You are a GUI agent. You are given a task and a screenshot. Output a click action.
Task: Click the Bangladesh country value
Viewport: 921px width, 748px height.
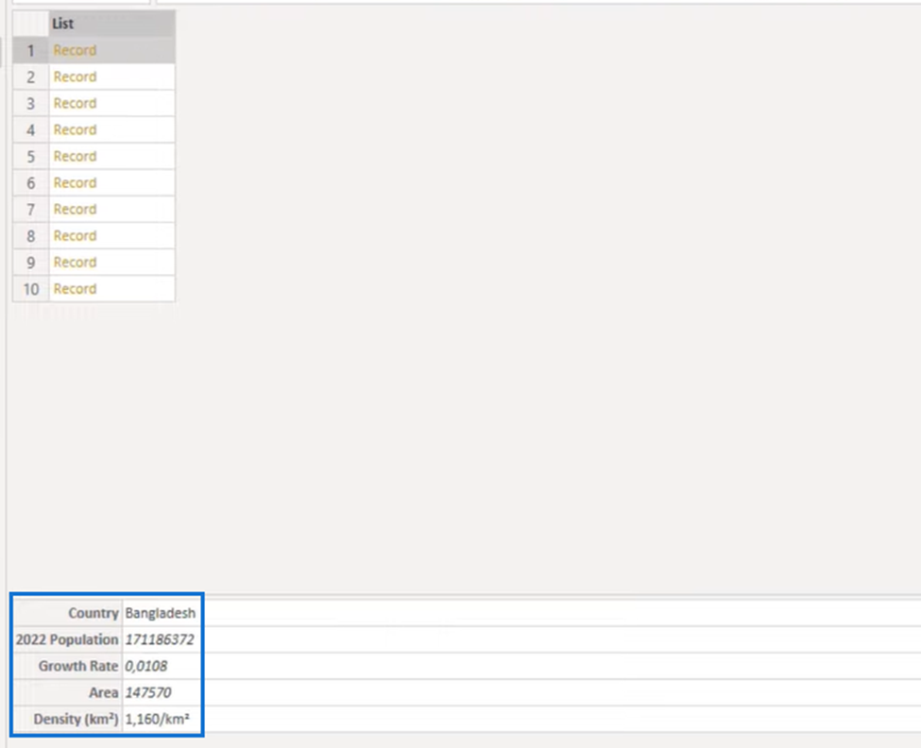pyautogui.click(x=161, y=613)
